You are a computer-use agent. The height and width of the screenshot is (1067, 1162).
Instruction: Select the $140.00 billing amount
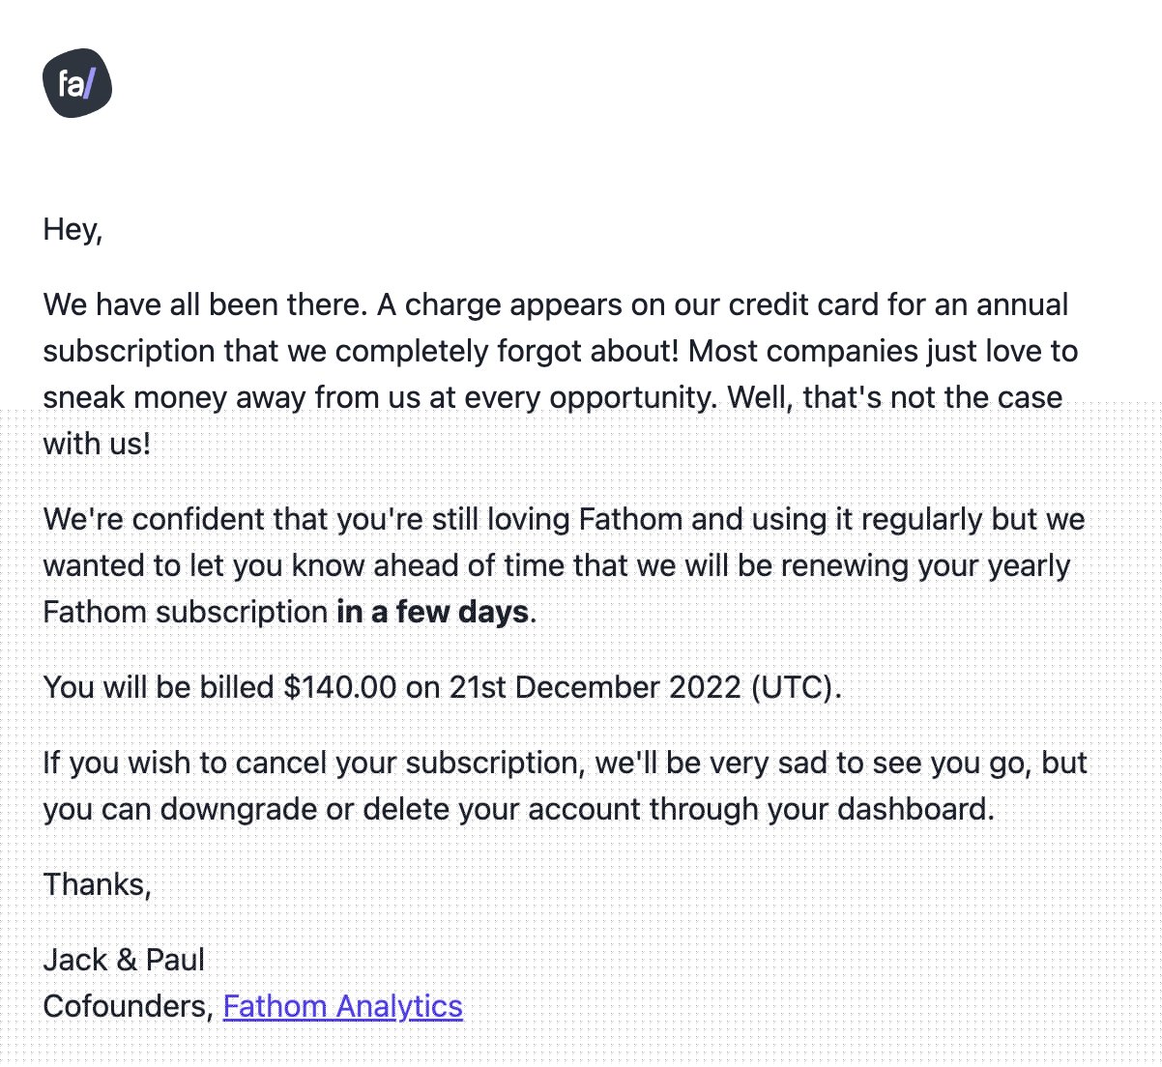pyautogui.click(x=340, y=687)
